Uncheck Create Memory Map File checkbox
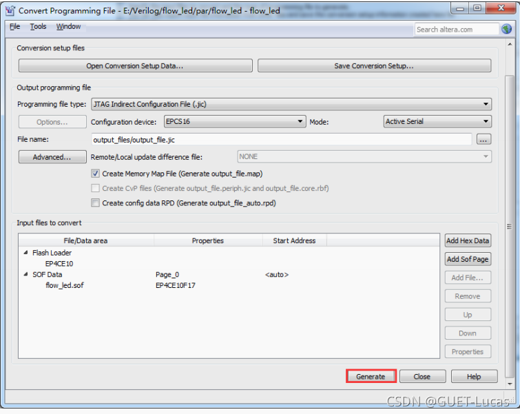Image resolution: width=520 pixels, height=414 pixels. point(95,174)
